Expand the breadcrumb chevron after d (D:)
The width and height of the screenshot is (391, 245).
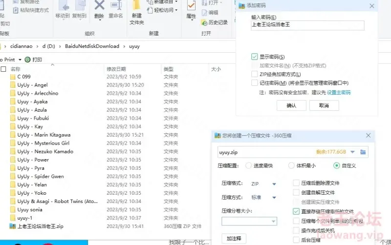(x=60, y=46)
